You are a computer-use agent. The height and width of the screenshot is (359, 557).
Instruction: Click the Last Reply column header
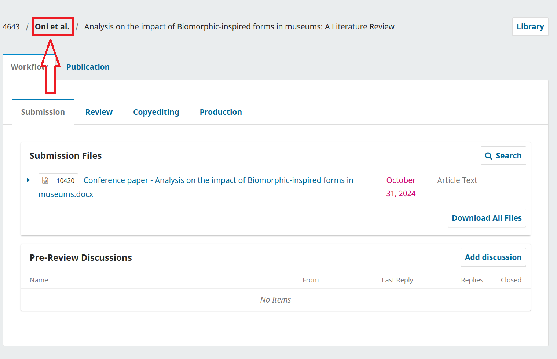tap(397, 280)
